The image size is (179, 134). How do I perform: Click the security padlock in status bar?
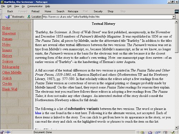point(2,132)
